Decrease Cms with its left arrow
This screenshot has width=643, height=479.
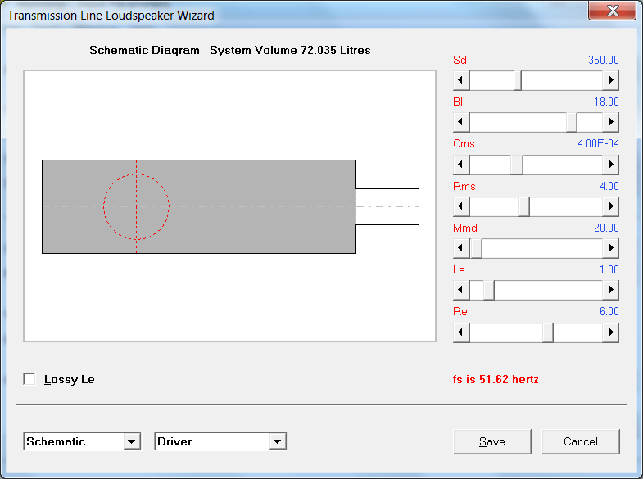click(461, 165)
